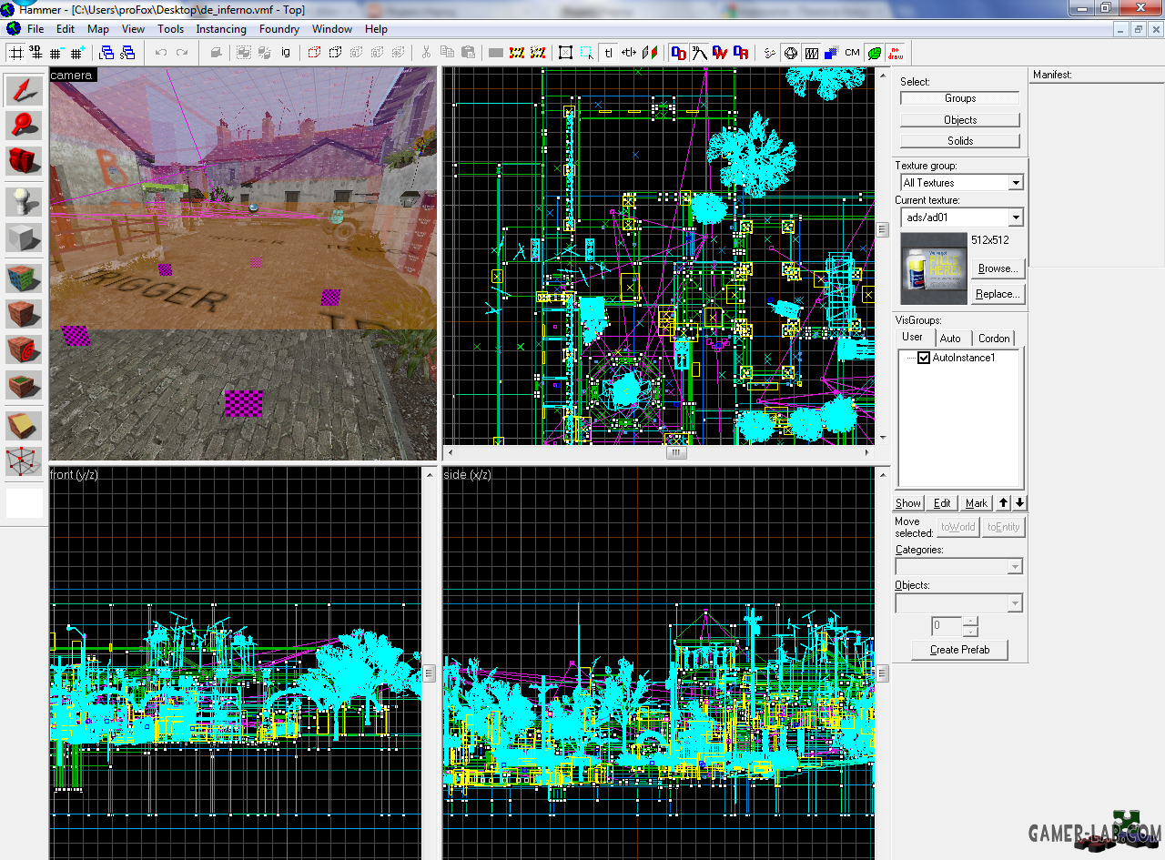Choose the red Camera tool
1165x860 pixels.
tap(25, 161)
